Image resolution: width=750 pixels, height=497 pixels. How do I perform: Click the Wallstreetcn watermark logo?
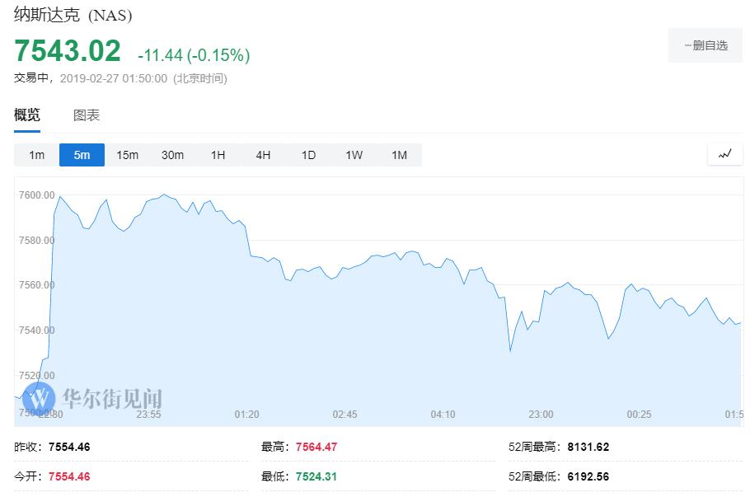[92, 399]
